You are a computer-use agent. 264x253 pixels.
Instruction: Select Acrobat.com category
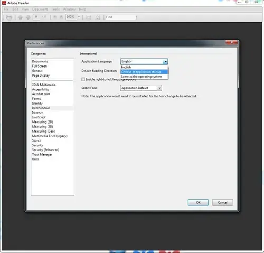41,94
